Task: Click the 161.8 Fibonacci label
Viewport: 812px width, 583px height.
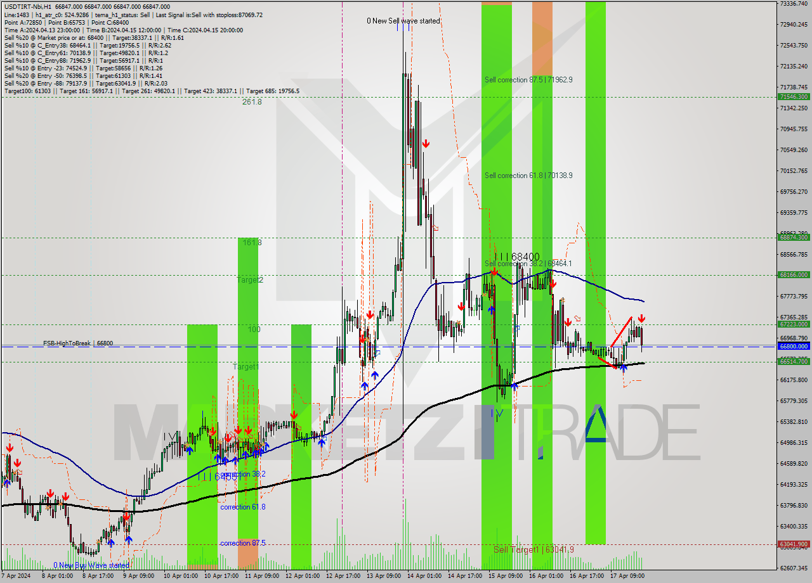Action: point(252,243)
